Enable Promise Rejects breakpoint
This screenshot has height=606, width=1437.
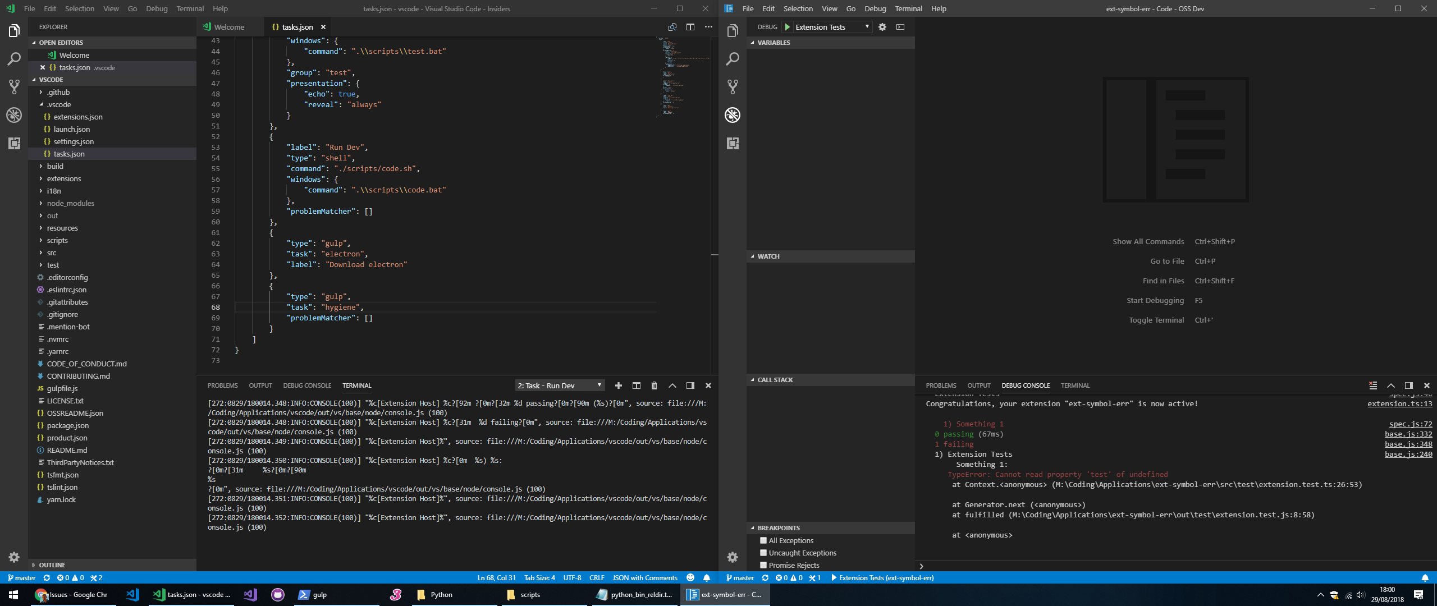pos(763,565)
